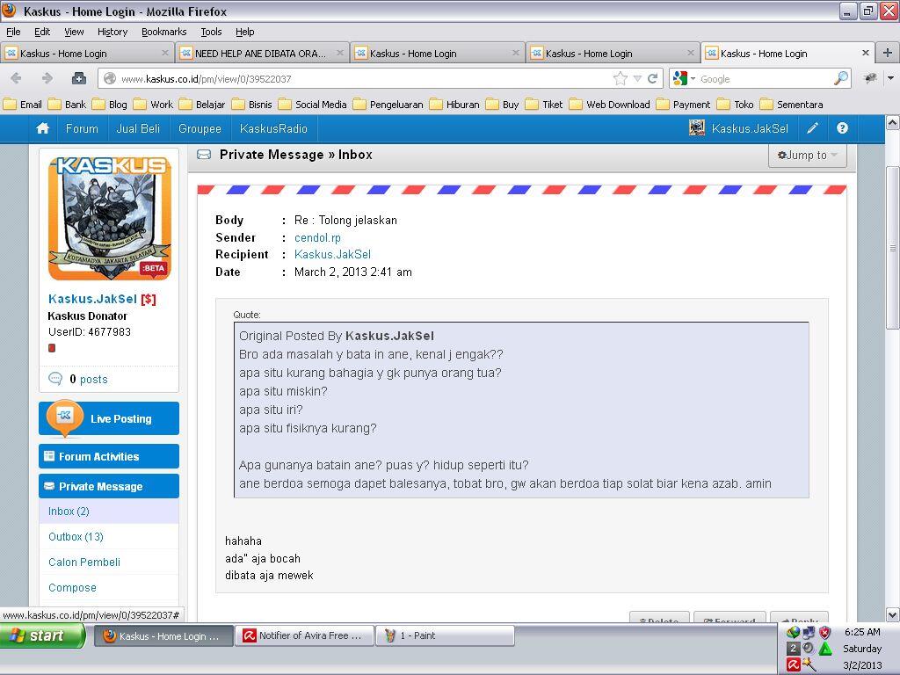Screen dimensions: 900x675
Task: Open the Help menu
Action: point(244,32)
